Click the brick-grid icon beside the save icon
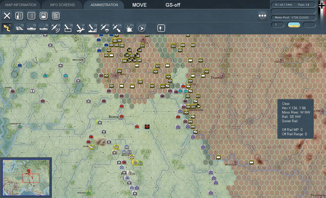 [56, 16]
